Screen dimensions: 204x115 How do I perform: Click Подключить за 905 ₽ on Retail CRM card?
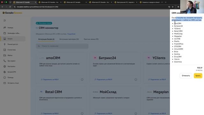50,114
